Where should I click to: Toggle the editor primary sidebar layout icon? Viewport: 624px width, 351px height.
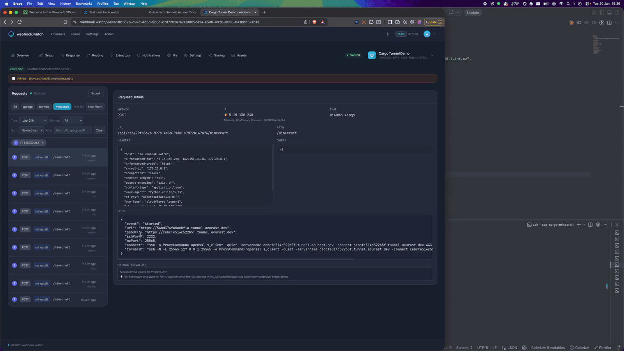pyautogui.click(x=602, y=12)
